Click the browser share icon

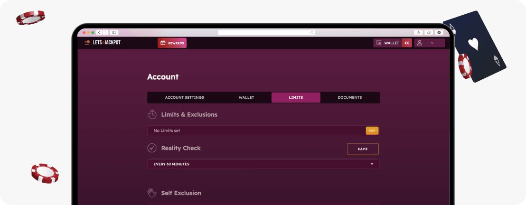418,33
